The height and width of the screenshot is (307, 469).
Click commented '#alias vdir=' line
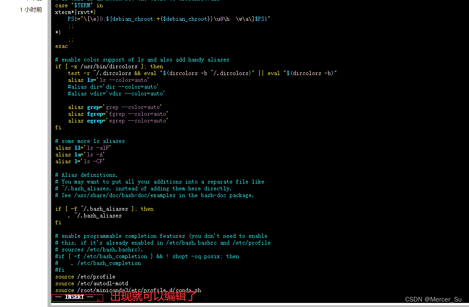click(116, 94)
